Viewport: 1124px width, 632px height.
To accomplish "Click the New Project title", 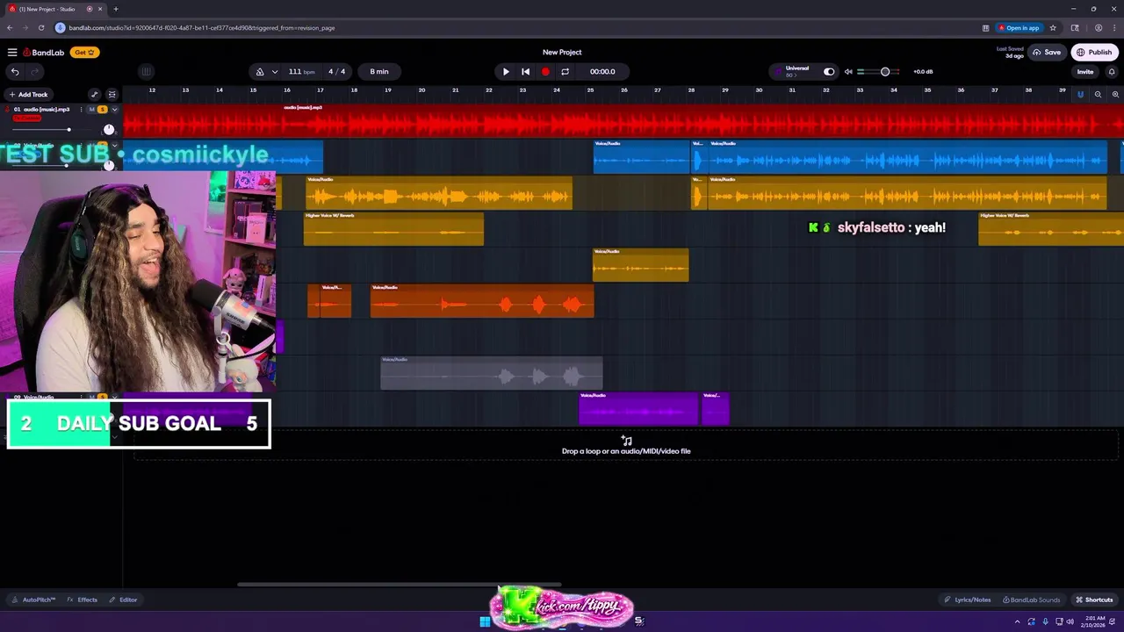I will [x=562, y=53].
